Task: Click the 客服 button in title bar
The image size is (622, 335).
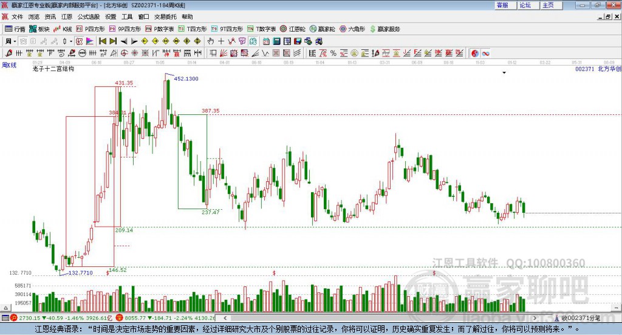Action: (x=505, y=5)
